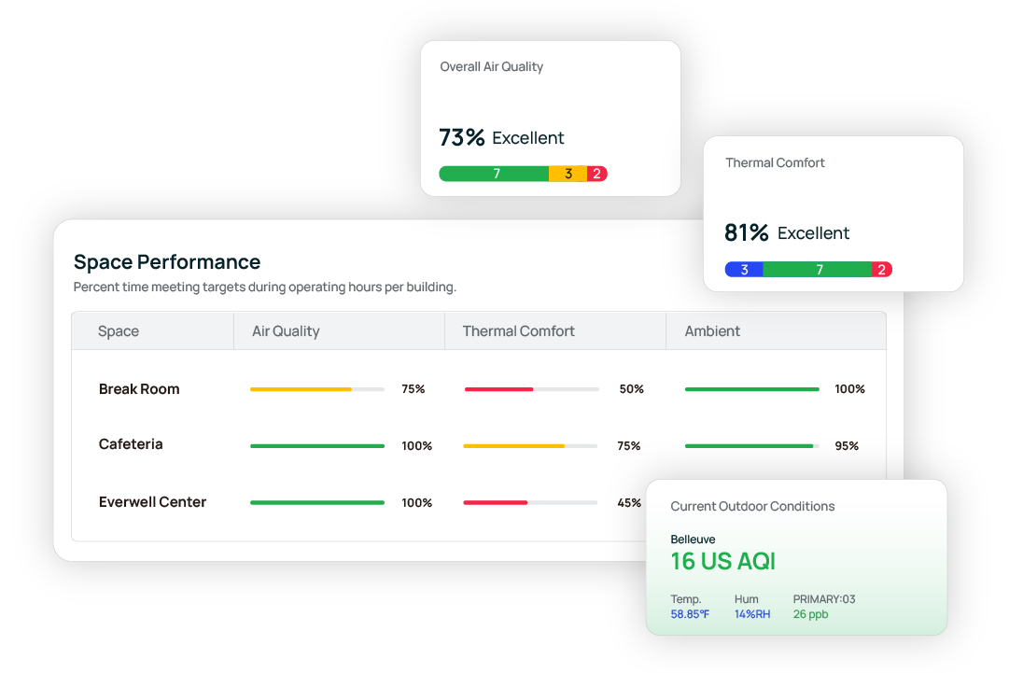1009x673 pixels.
Task: Click the 16 US AQI reading
Action: pyautogui.click(x=722, y=561)
